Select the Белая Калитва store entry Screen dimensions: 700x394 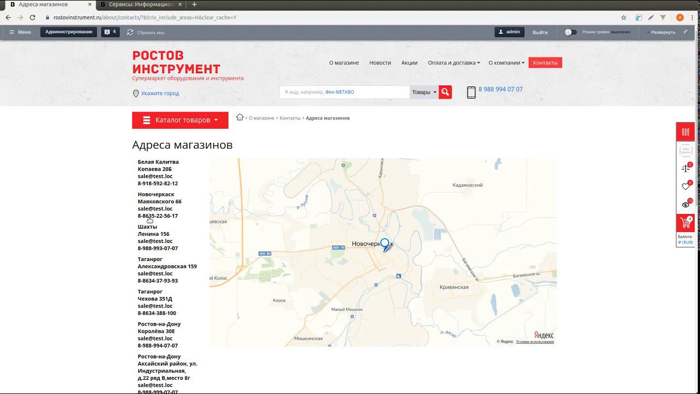158,172
